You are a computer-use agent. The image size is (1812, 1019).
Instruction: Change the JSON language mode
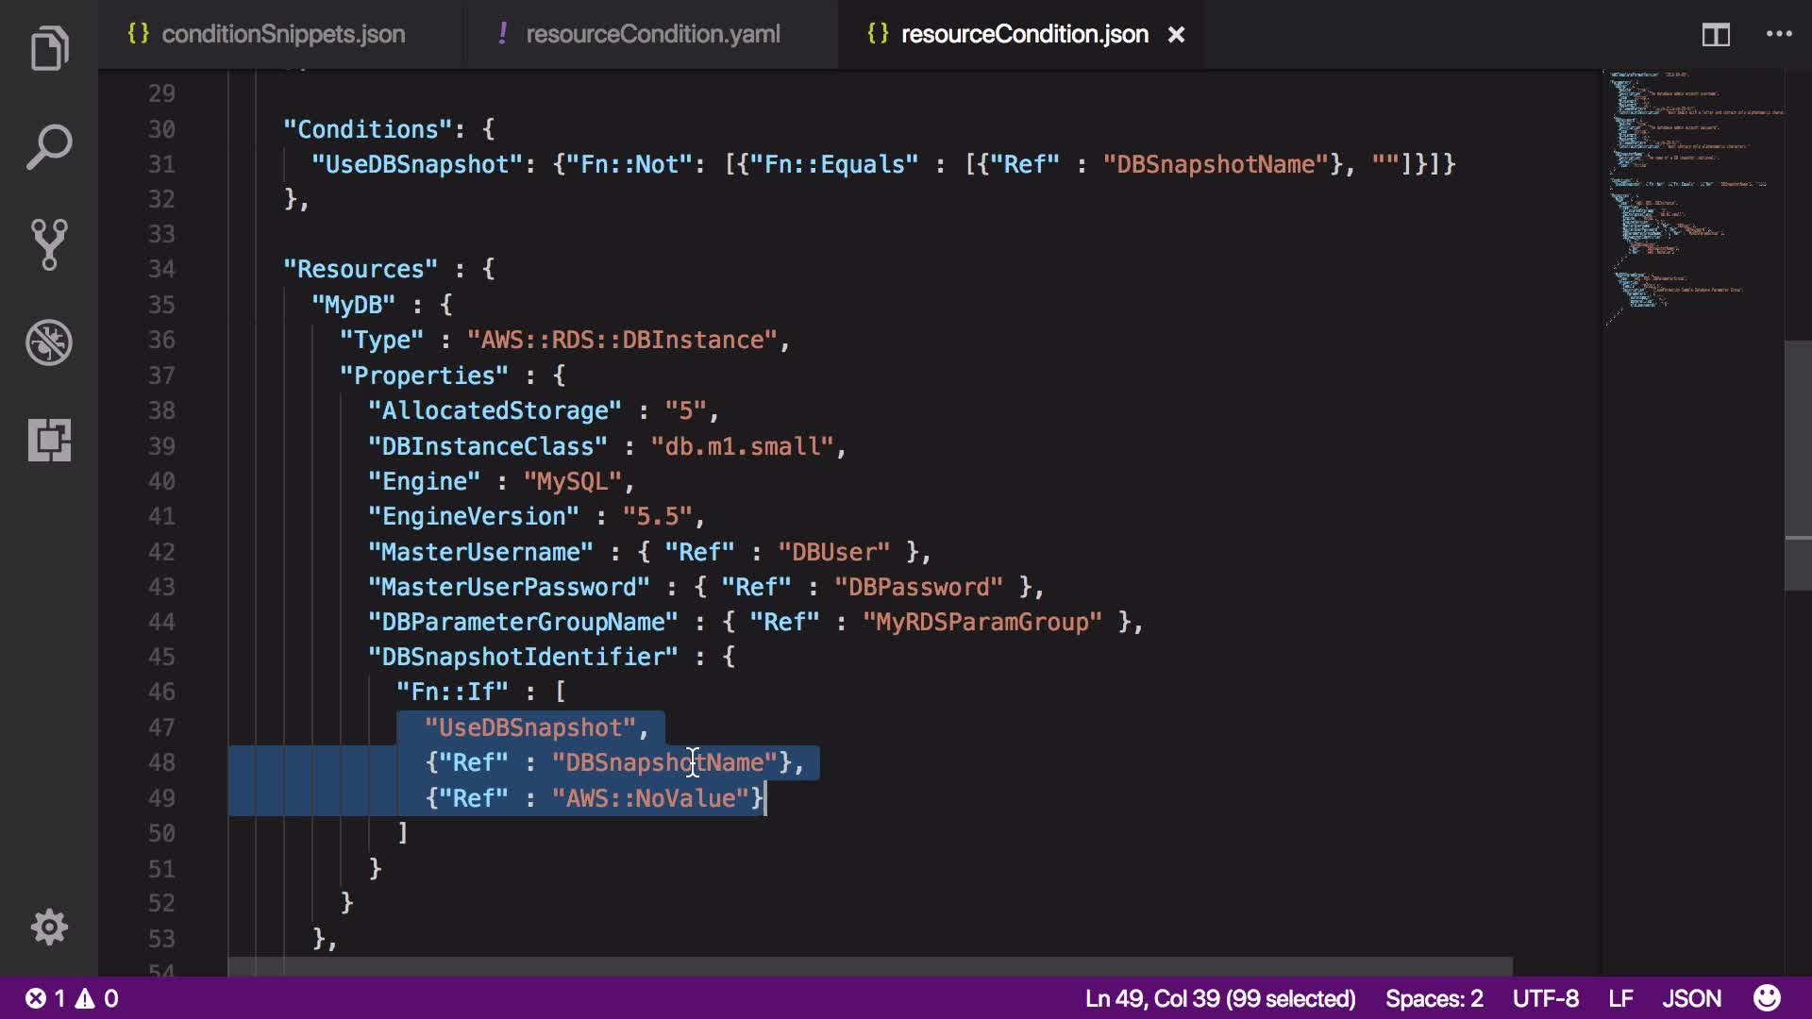tap(1691, 998)
